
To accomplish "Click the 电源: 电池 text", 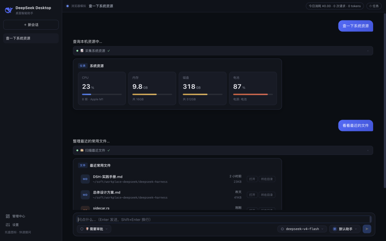I will (x=240, y=99).
